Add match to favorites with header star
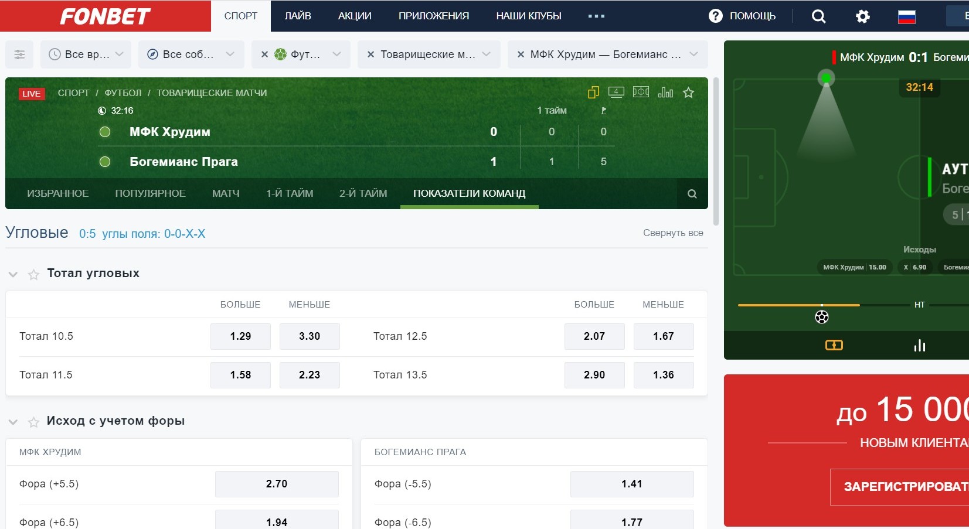Viewport: 969px width, 529px height. tap(688, 93)
